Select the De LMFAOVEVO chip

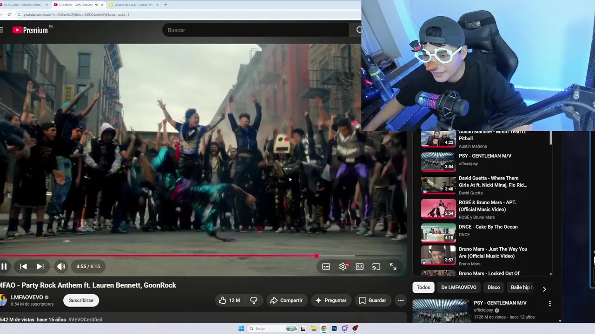[x=459, y=288]
